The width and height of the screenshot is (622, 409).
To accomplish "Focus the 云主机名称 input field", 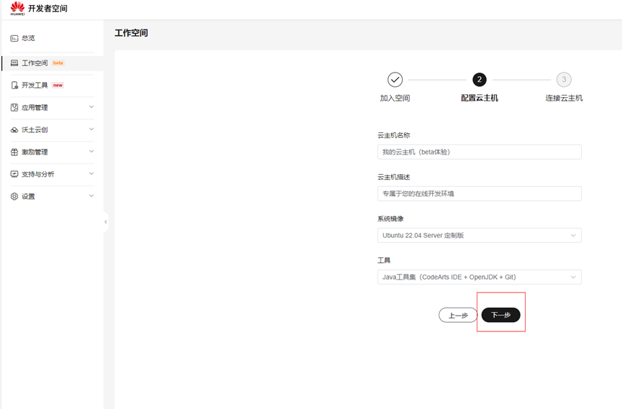I will pyautogui.click(x=479, y=152).
